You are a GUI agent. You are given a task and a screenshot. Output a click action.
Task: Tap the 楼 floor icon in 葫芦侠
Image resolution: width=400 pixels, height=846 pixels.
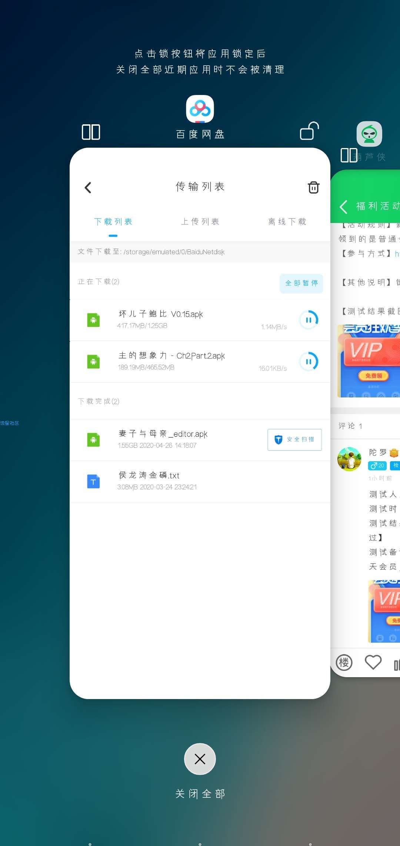(x=344, y=663)
